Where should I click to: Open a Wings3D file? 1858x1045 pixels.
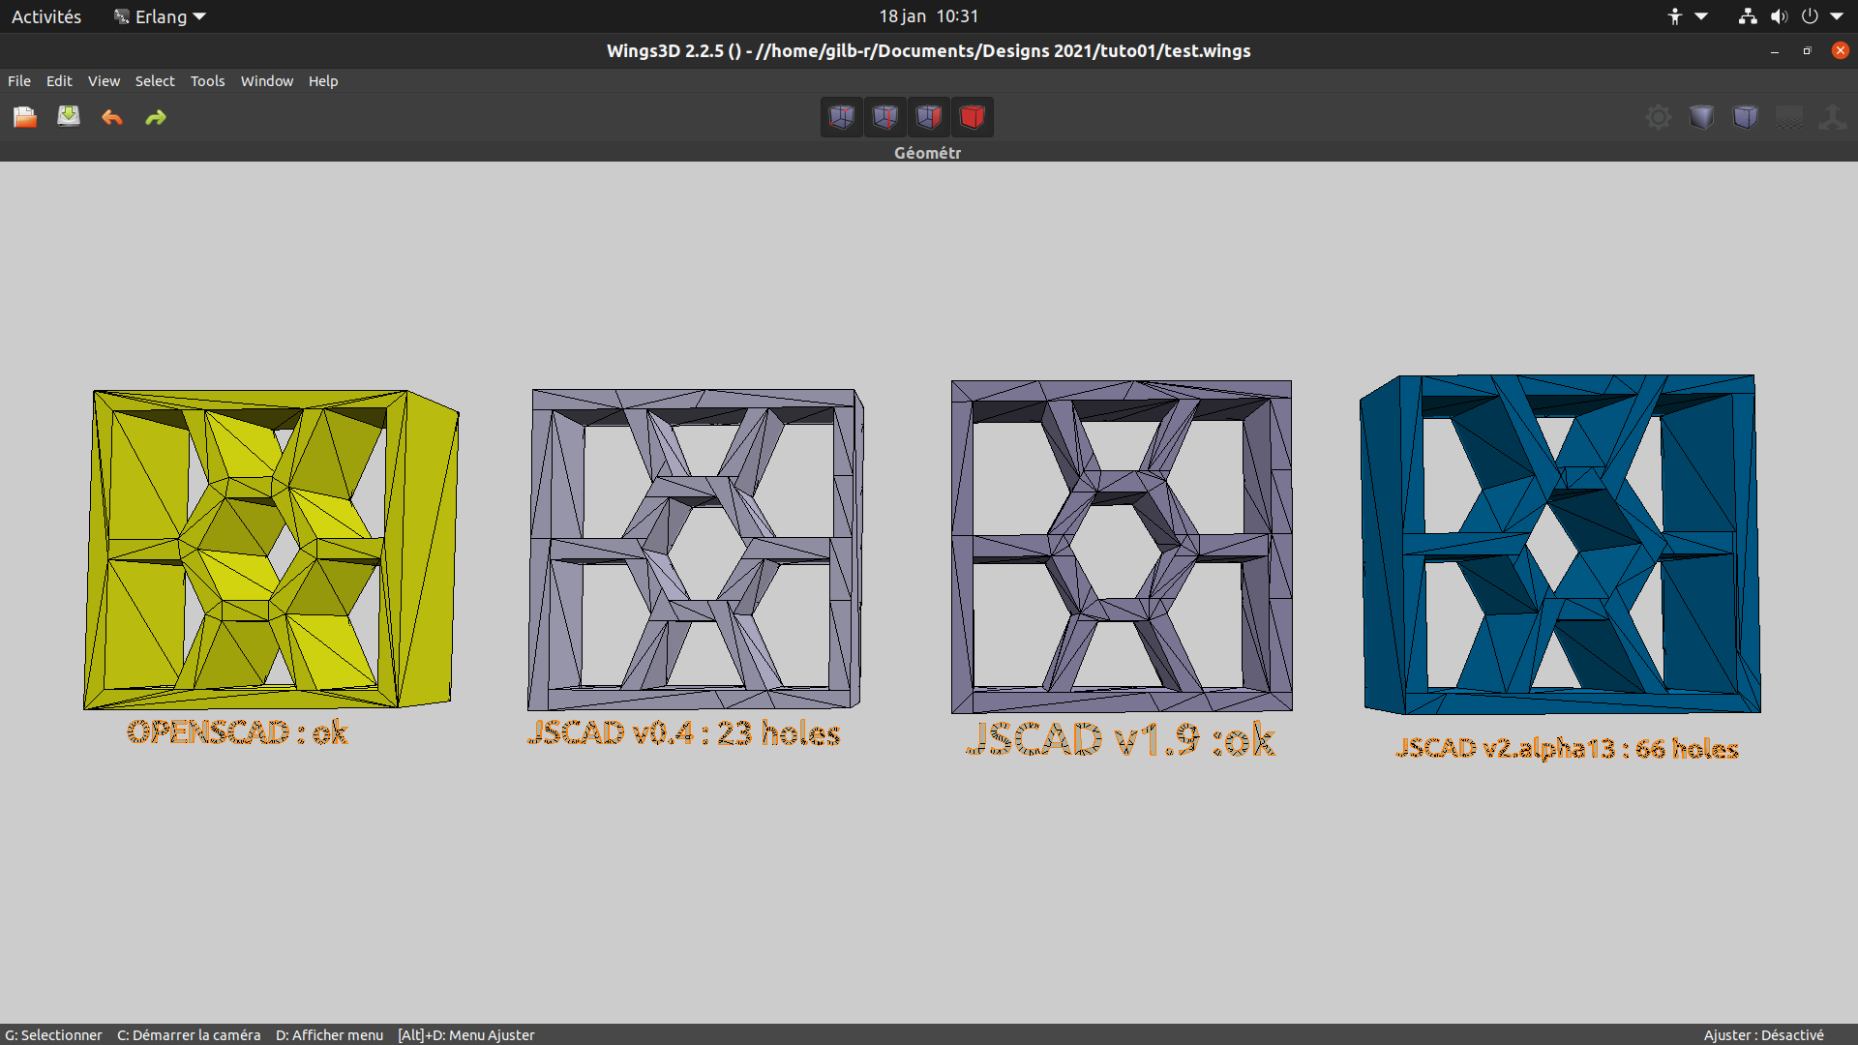24,116
